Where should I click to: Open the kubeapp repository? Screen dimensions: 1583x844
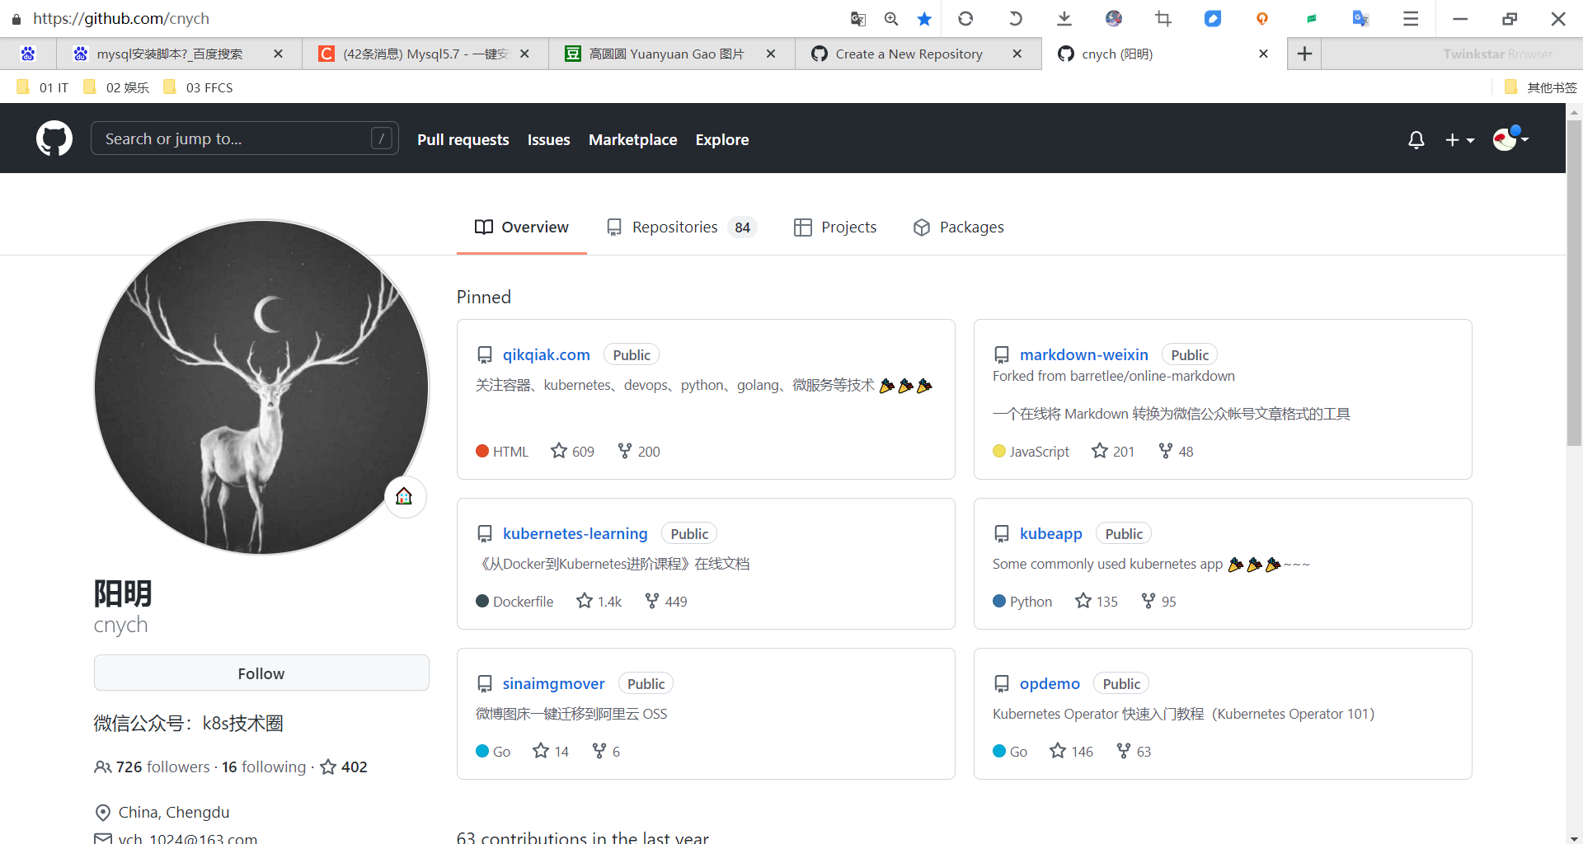pos(1051,533)
